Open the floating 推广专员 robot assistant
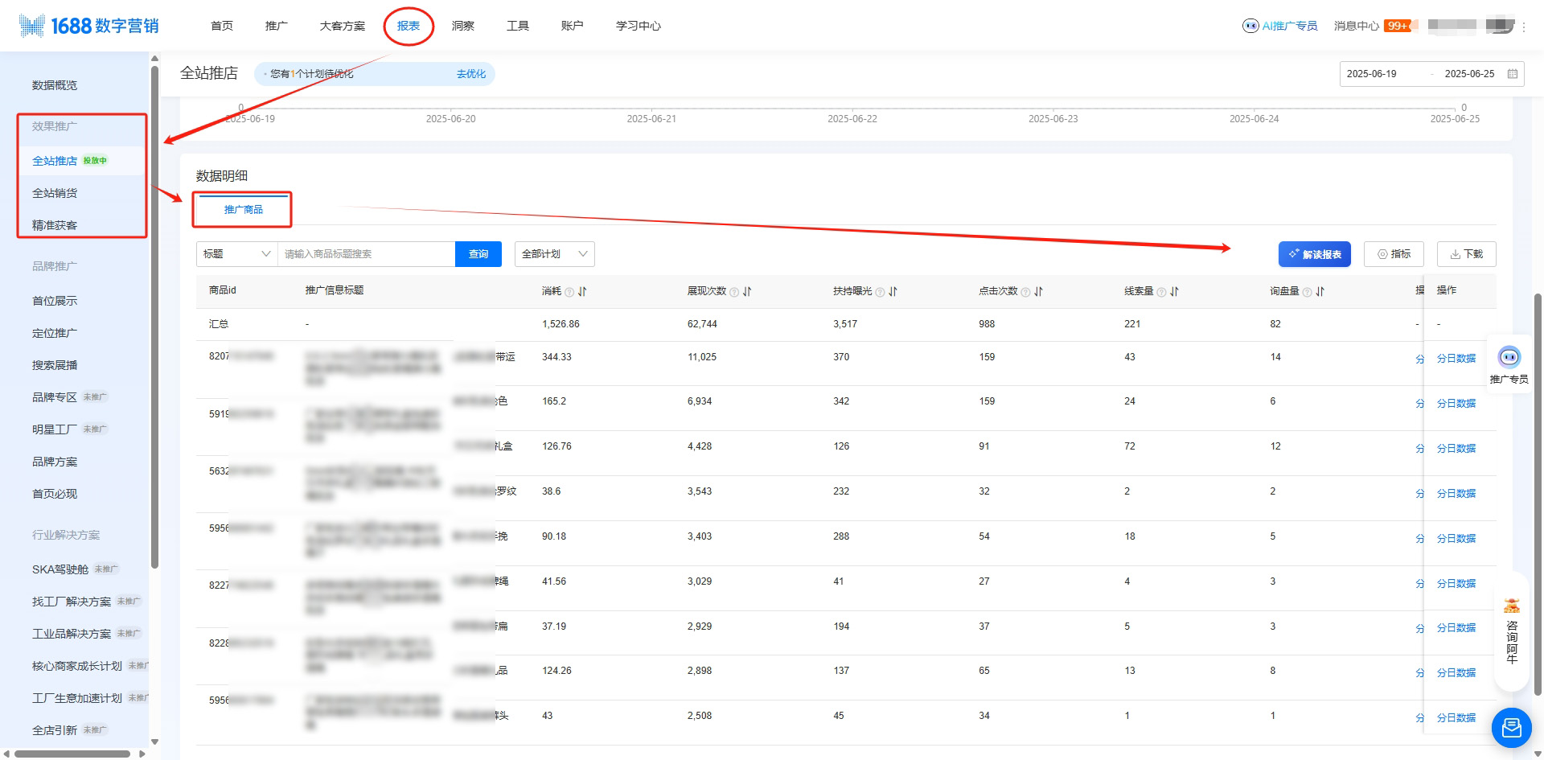 tap(1509, 357)
